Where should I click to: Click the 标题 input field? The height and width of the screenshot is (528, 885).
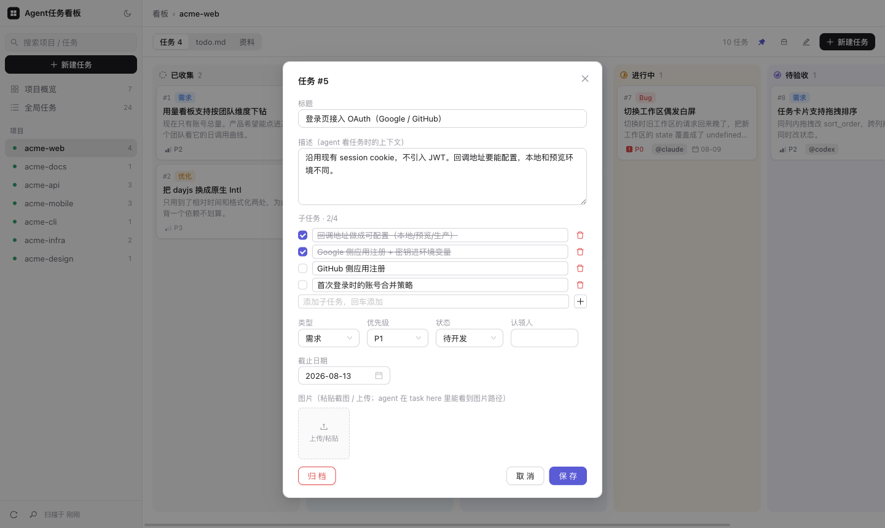pos(442,118)
